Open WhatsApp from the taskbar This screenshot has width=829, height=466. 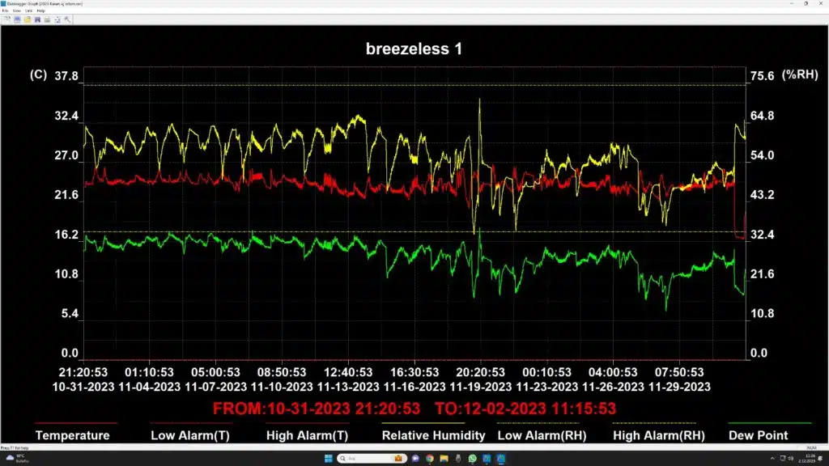point(472,459)
